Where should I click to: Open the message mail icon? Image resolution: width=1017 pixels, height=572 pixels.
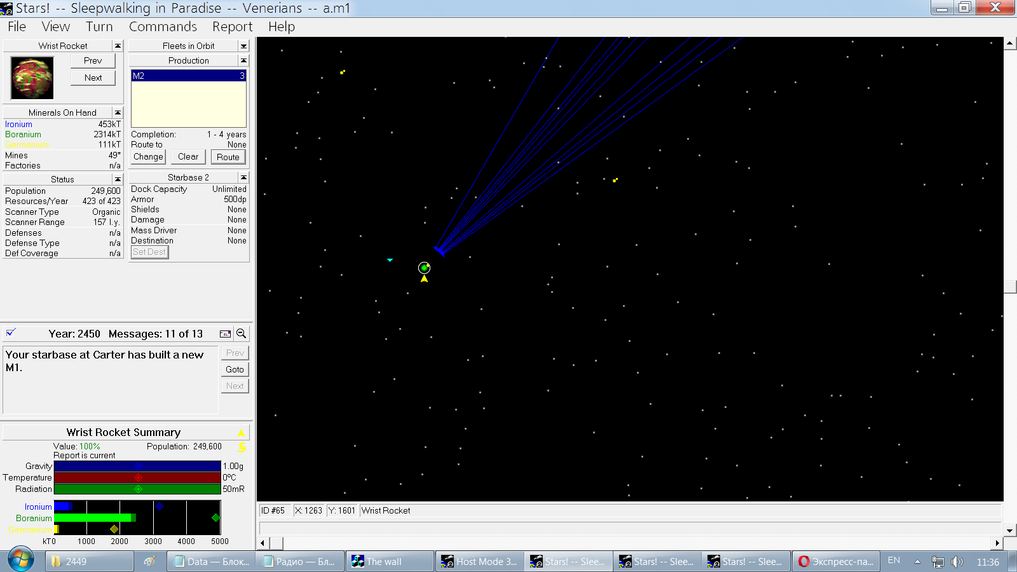[225, 334]
